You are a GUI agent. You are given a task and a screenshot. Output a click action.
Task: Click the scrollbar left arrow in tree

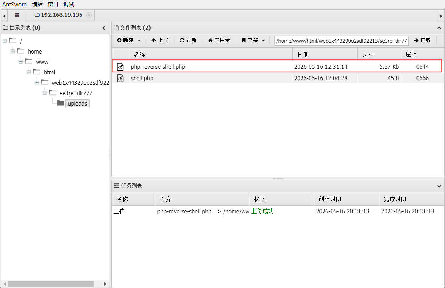tap(4, 284)
